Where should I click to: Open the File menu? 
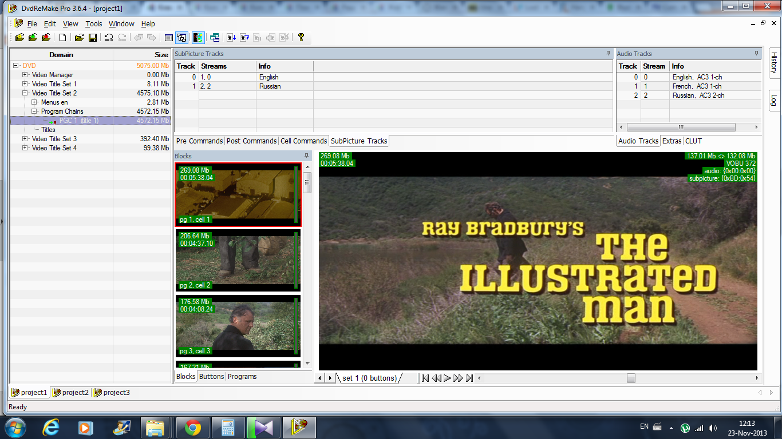tap(32, 23)
